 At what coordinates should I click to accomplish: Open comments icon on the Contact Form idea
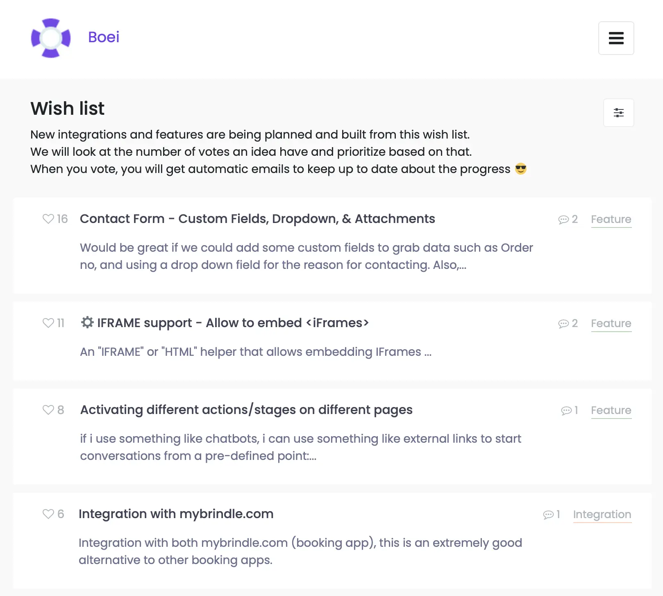click(563, 219)
